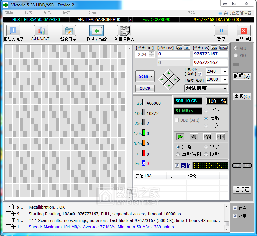This screenshot has height=236, width=257.
Task: Click the right arrow on the diamond navigator
Action: pyautogui.click(x=175, y=79)
